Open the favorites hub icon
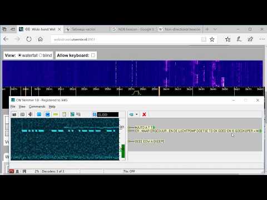267x200 pixels. pyautogui.click(x=228, y=39)
